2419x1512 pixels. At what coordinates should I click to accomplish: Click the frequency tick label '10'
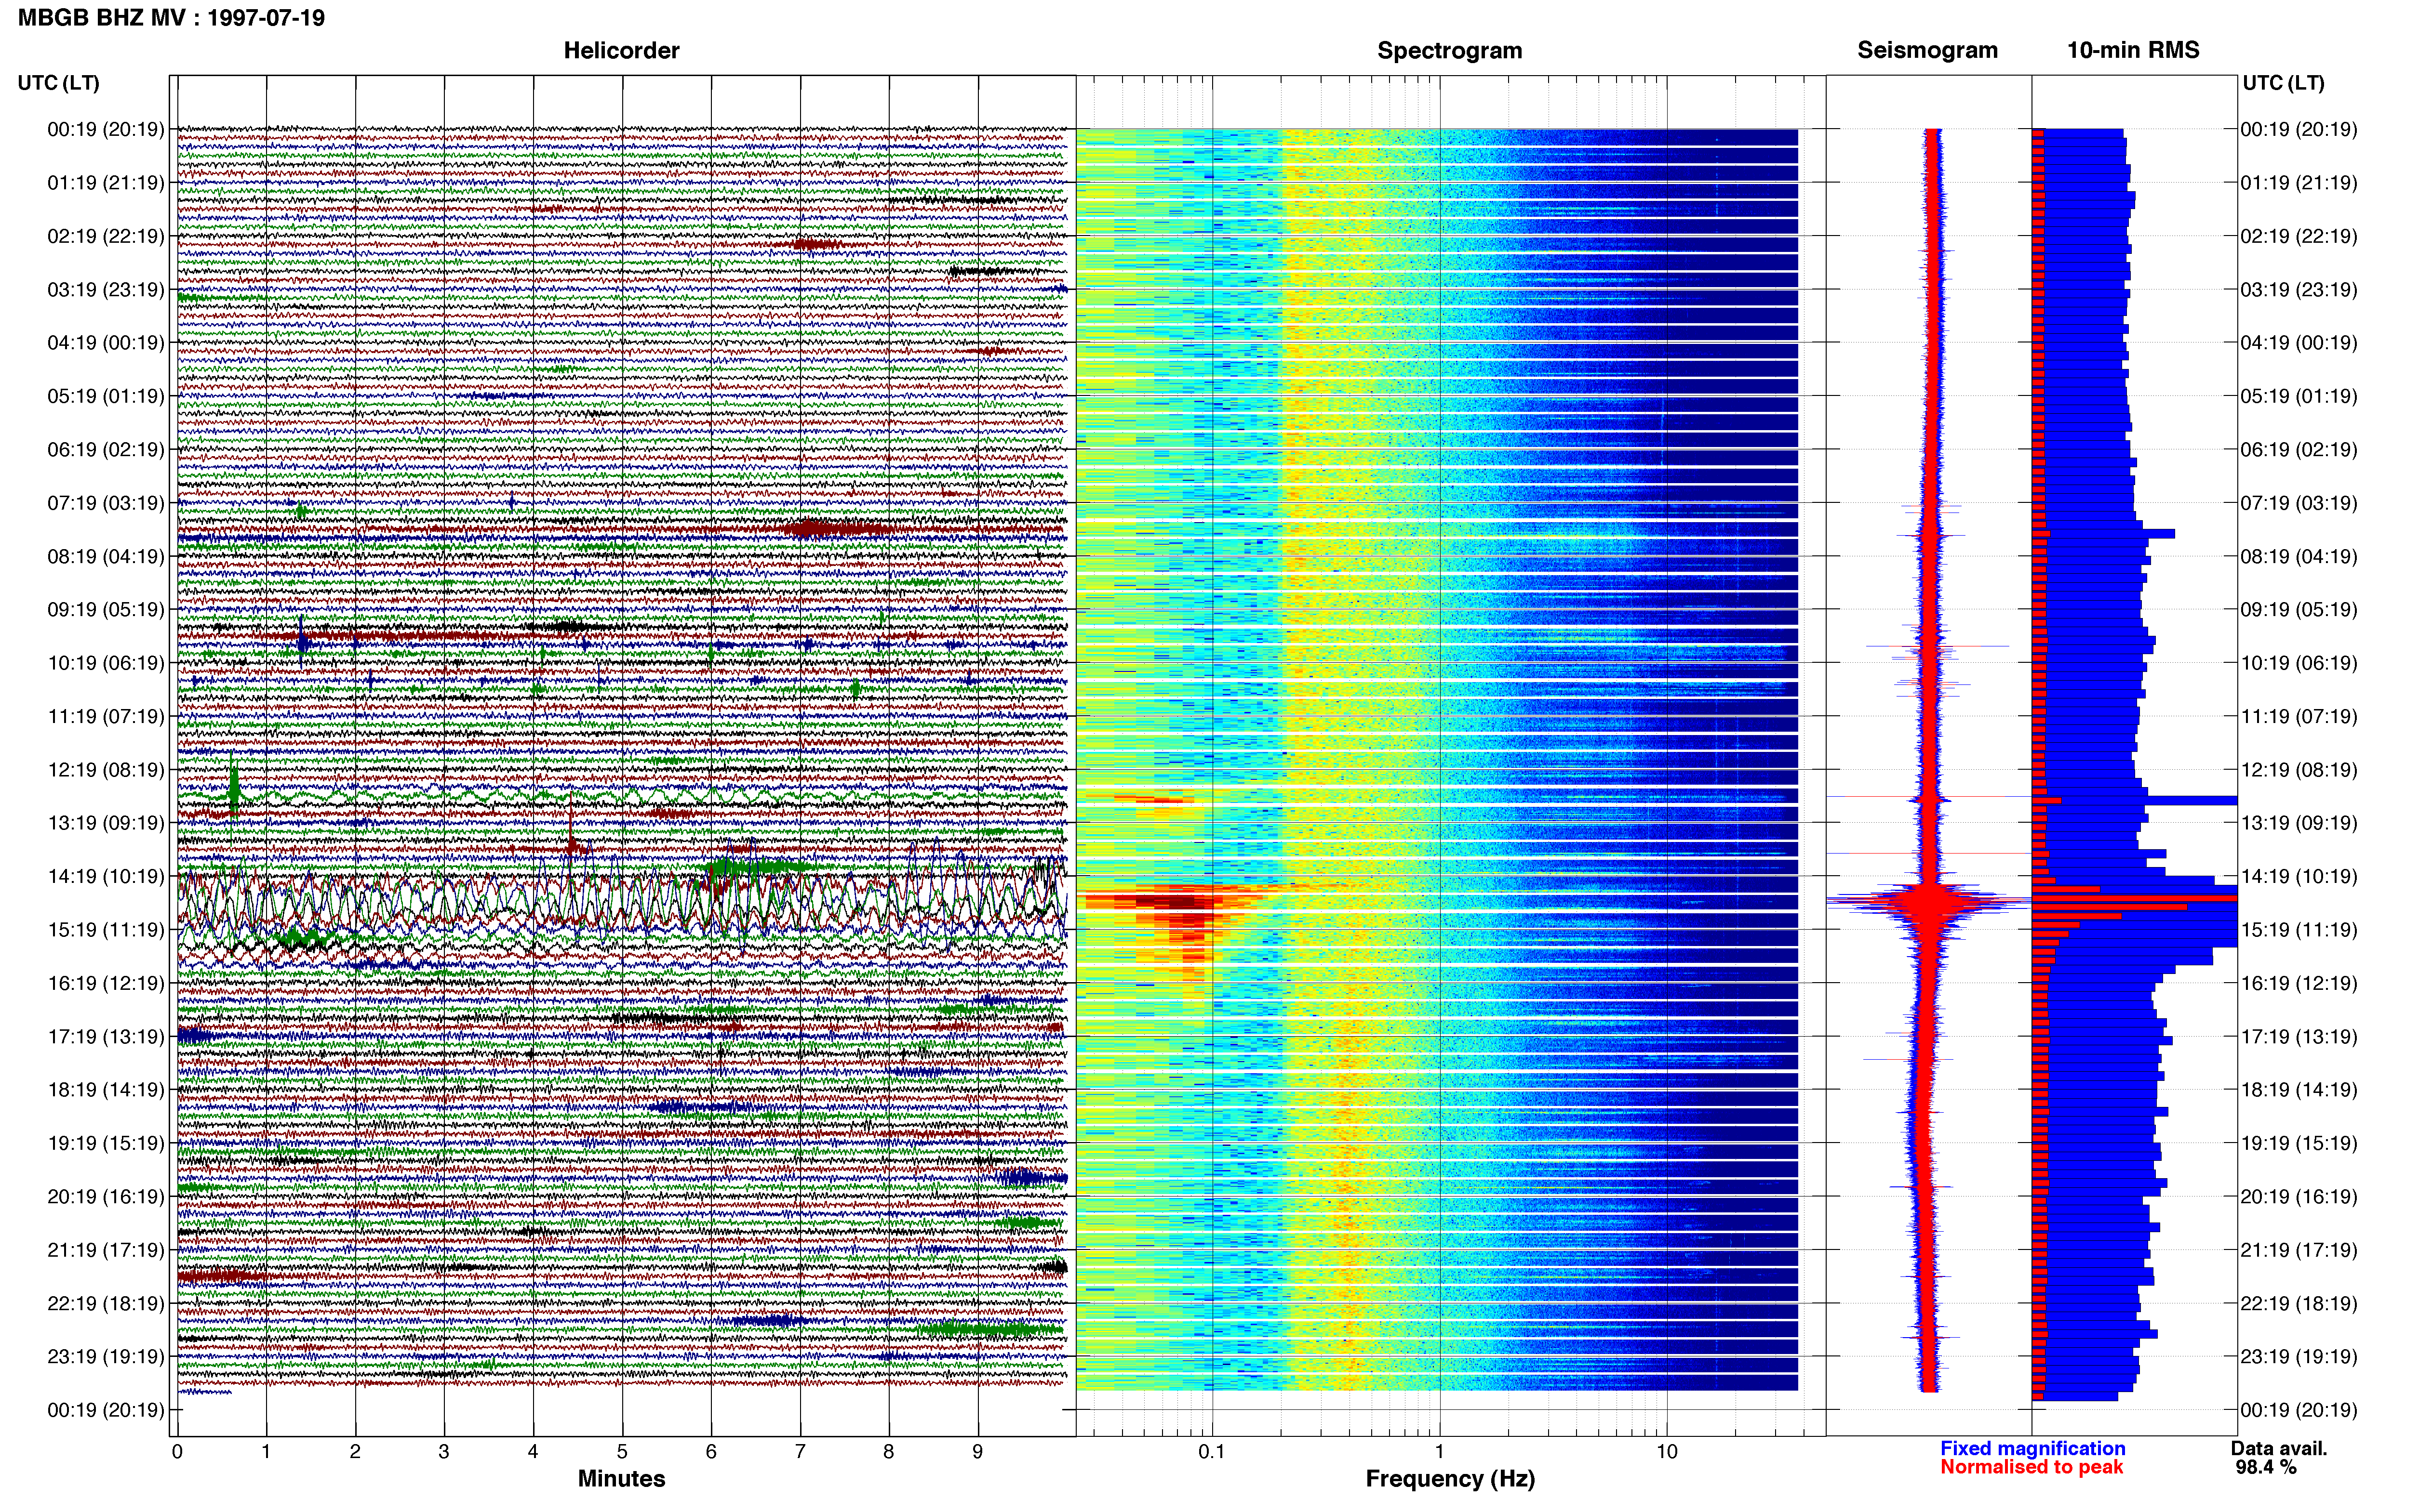[x=1667, y=1452]
